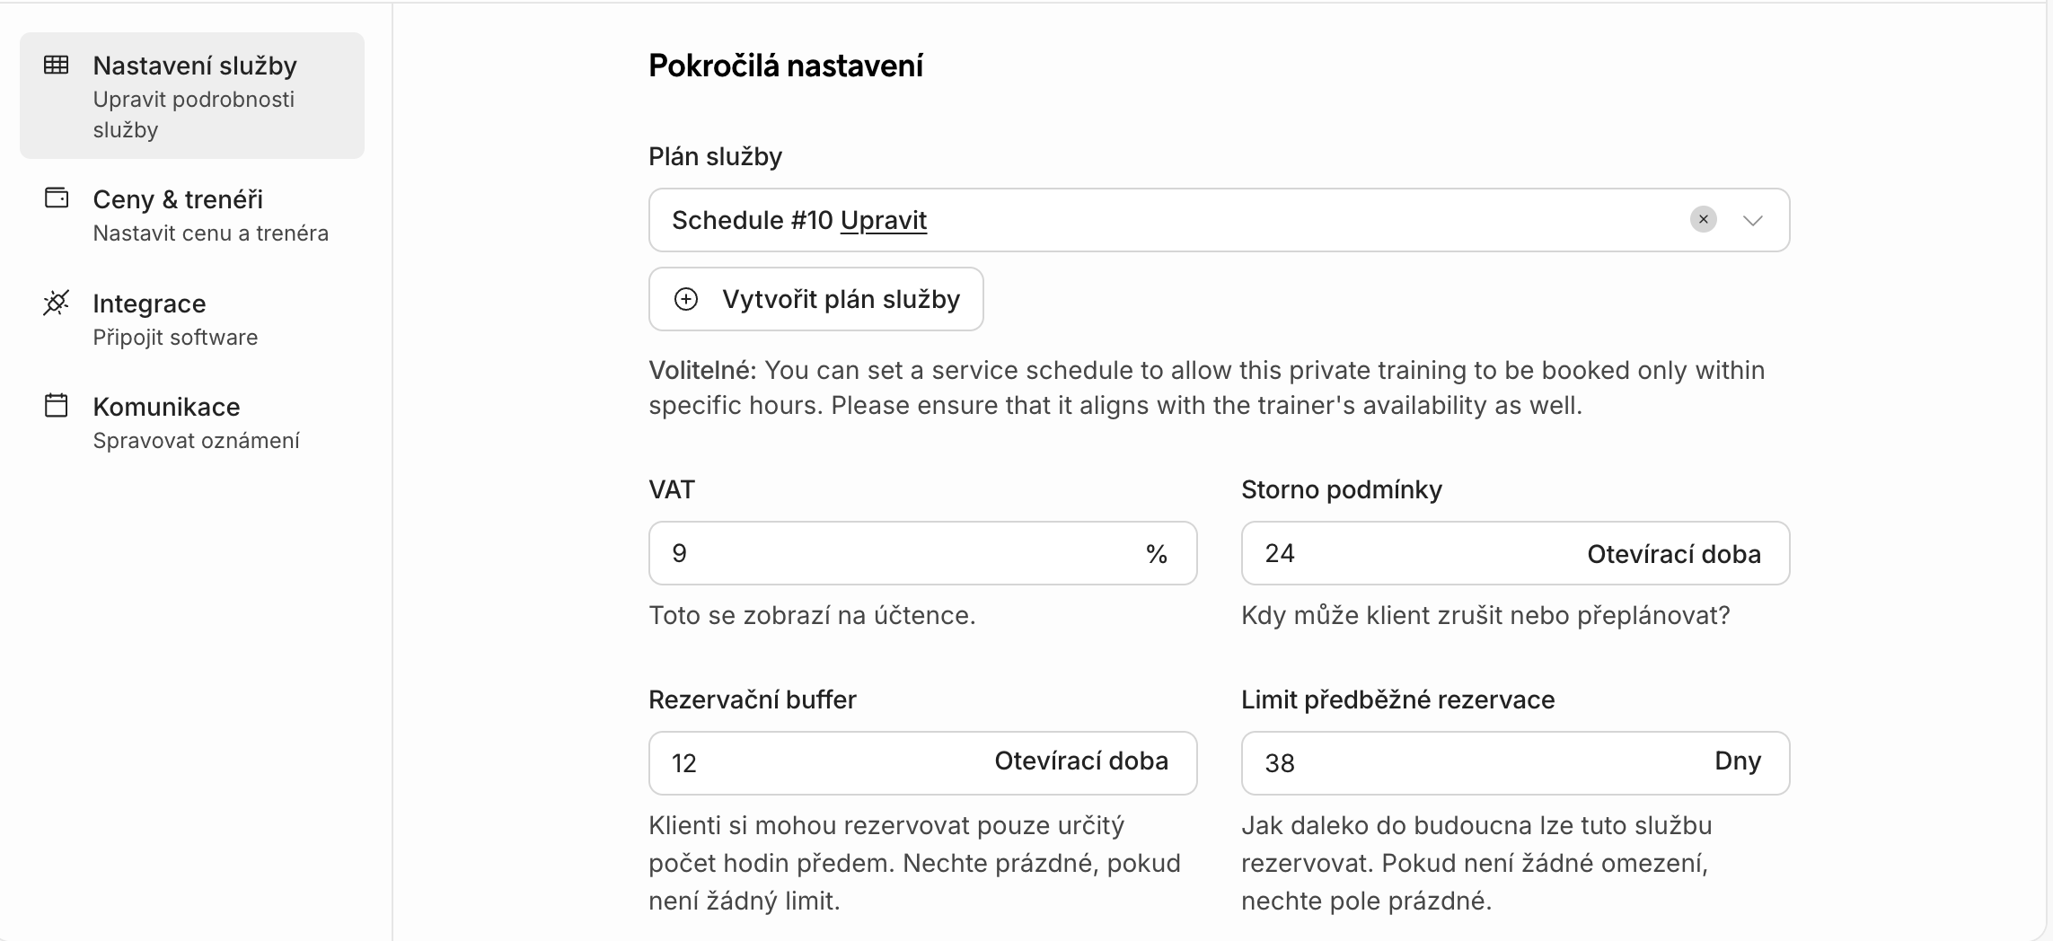Screen dimensions: 2053x941
Task: Click the plus circle icon in Vytvořit plán služby
Action: tap(686, 299)
